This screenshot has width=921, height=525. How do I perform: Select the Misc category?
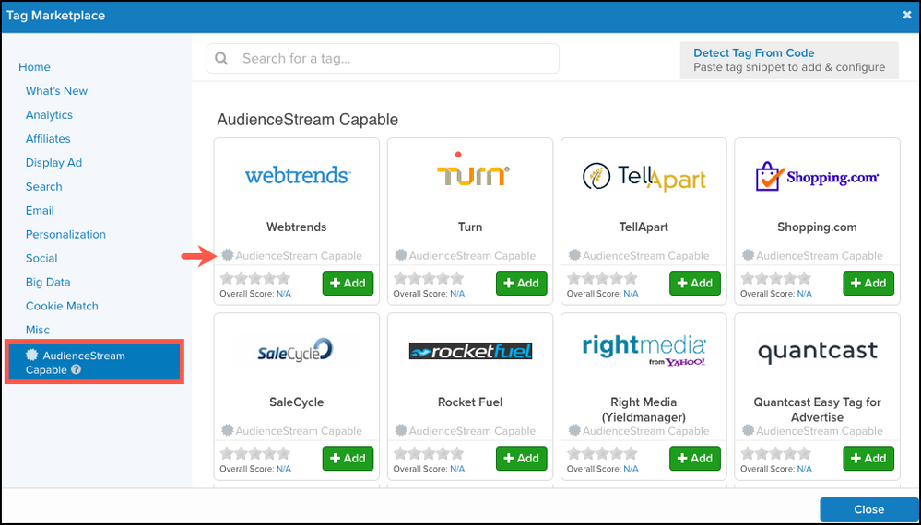point(38,331)
